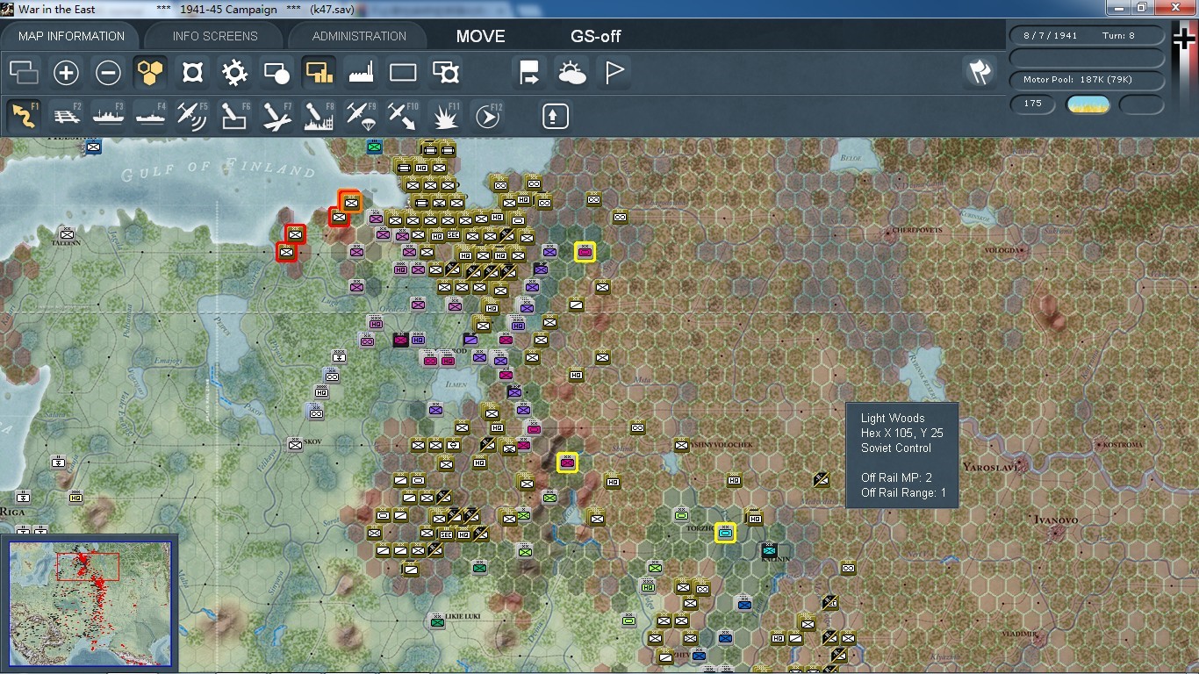Select F3 naval transport mode
1199x674 pixels.
pyautogui.click(x=108, y=116)
